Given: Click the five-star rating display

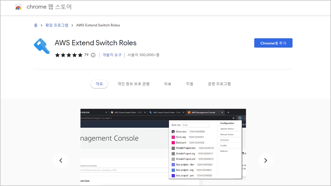Looking at the screenshot, I should [x=69, y=55].
